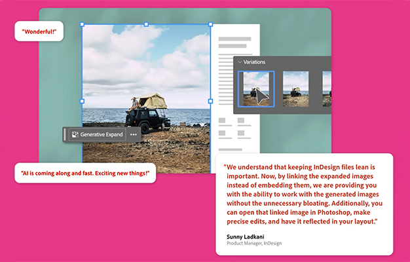Click the top-center selection handle of image
Screen dimensions: 410x262
coord(146,24)
